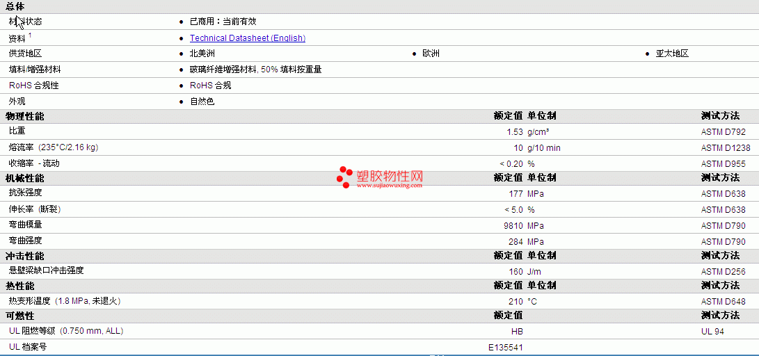Image resolution: width=759 pixels, height=356 pixels.
Task: Select the 210 heat deflection value
Action: (516, 302)
